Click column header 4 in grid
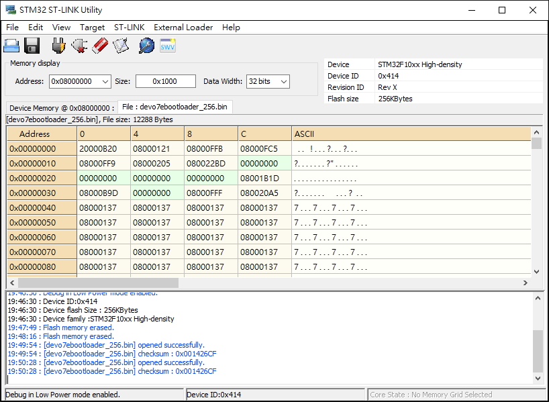The image size is (549, 402). (157, 134)
